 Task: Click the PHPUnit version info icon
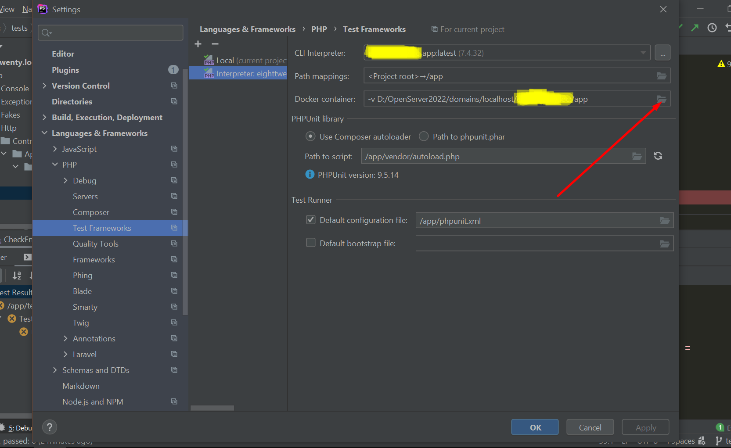point(310,175)
